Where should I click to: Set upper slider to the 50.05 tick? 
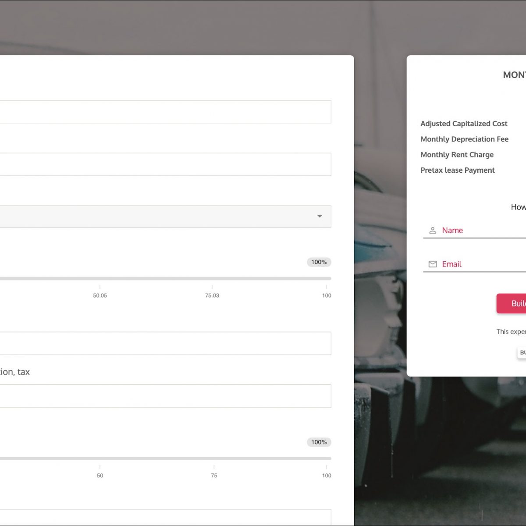click(x=100, y=278)
